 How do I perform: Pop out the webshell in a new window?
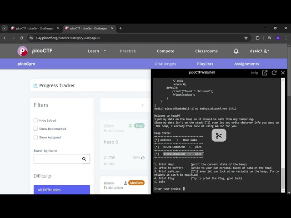pyautogui.click(x=265, y=73)
